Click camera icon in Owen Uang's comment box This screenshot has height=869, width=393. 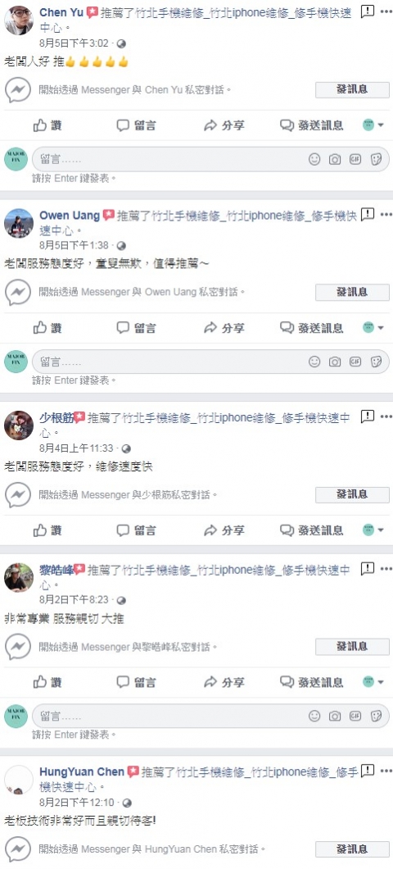click(x=335, y=362)
